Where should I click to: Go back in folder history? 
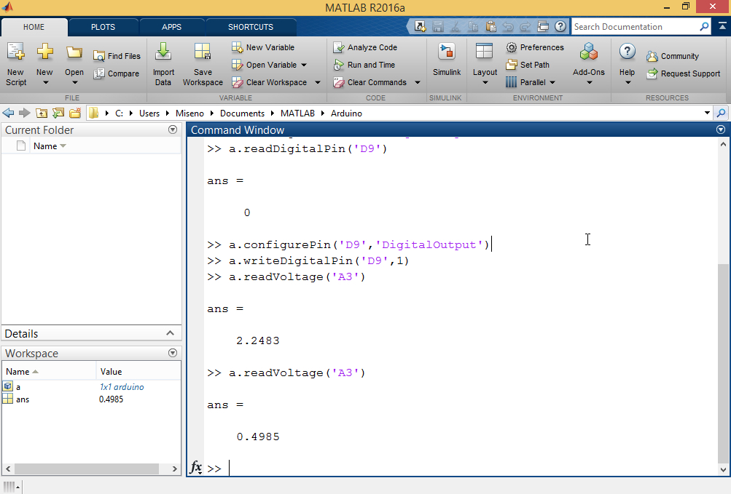tap(8, 113)
